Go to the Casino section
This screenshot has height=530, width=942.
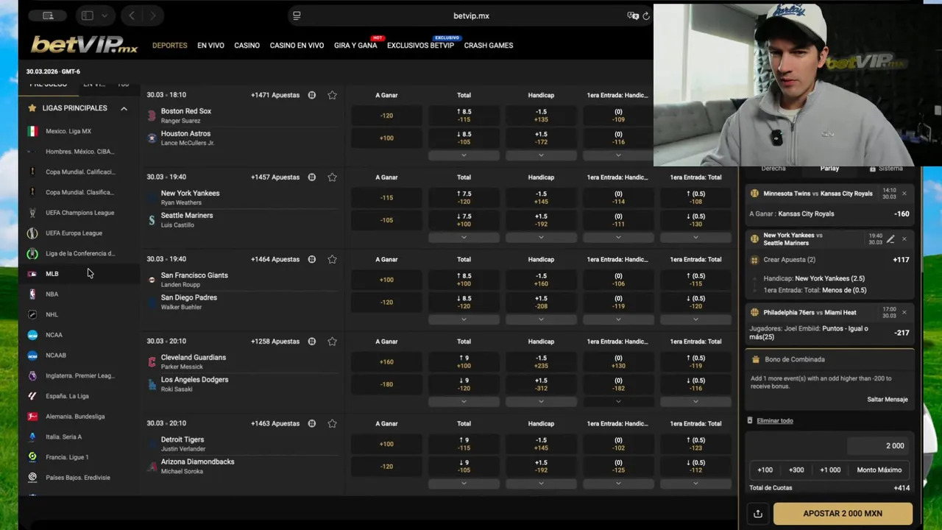(247, 46)
